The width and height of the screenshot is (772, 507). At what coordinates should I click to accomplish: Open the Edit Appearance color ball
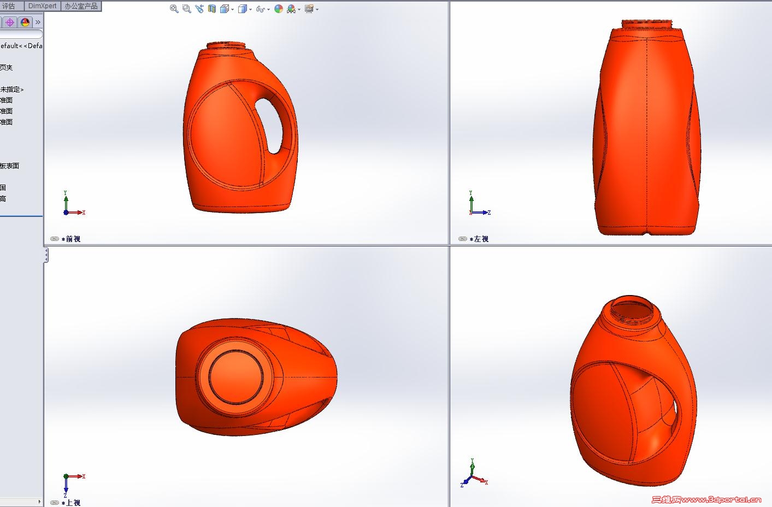coord(279,9)
